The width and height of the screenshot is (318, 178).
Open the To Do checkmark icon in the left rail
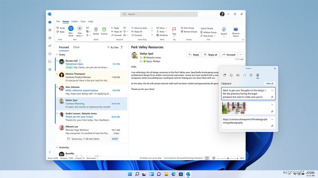pos(50,46)
